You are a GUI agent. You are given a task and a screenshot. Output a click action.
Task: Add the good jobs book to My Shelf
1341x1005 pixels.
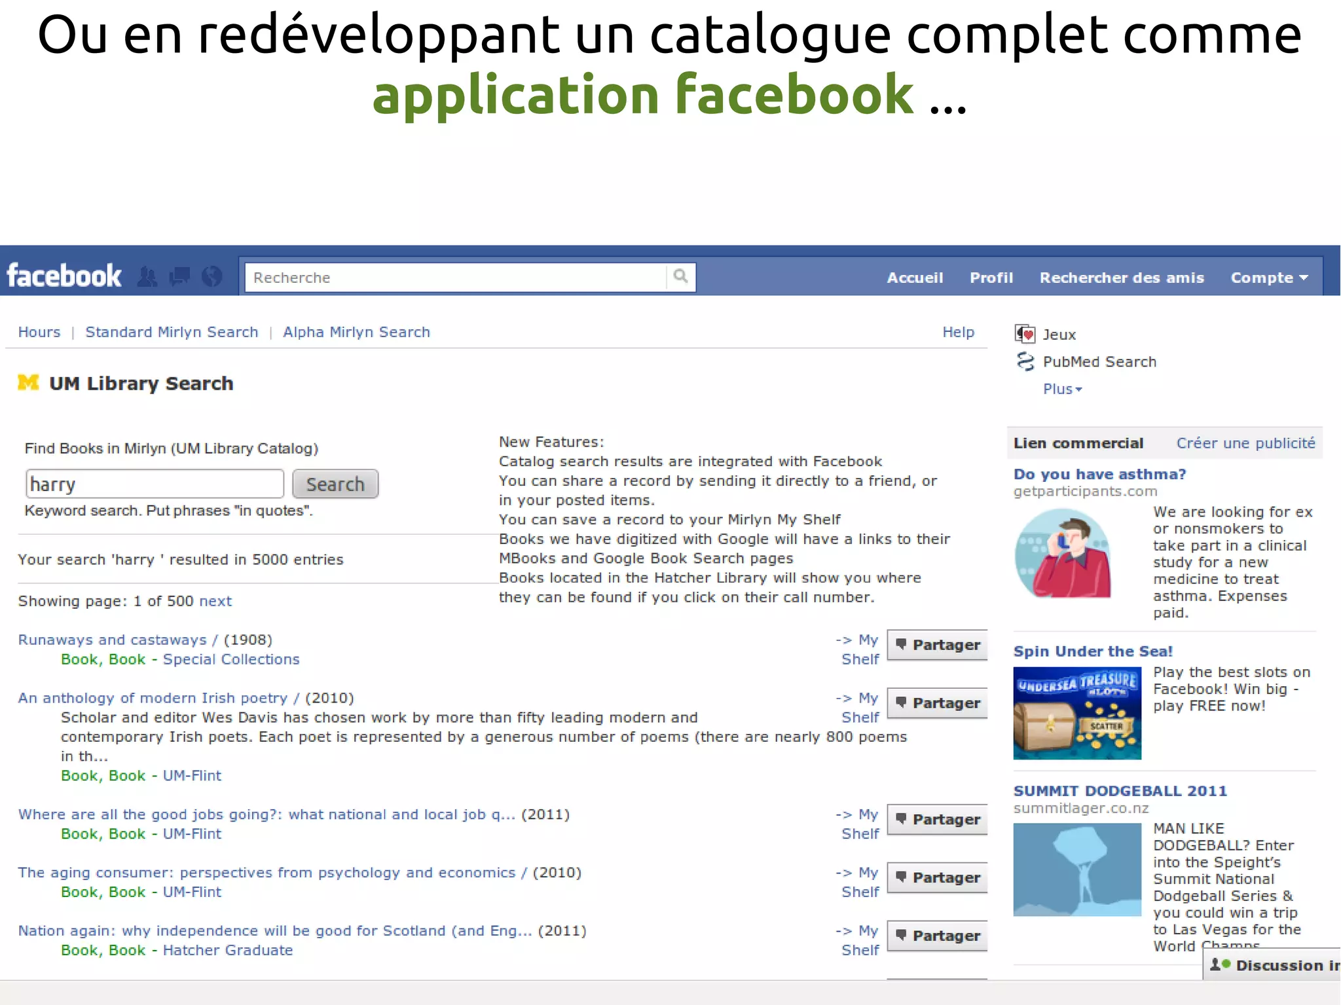[x=859, y=824]
